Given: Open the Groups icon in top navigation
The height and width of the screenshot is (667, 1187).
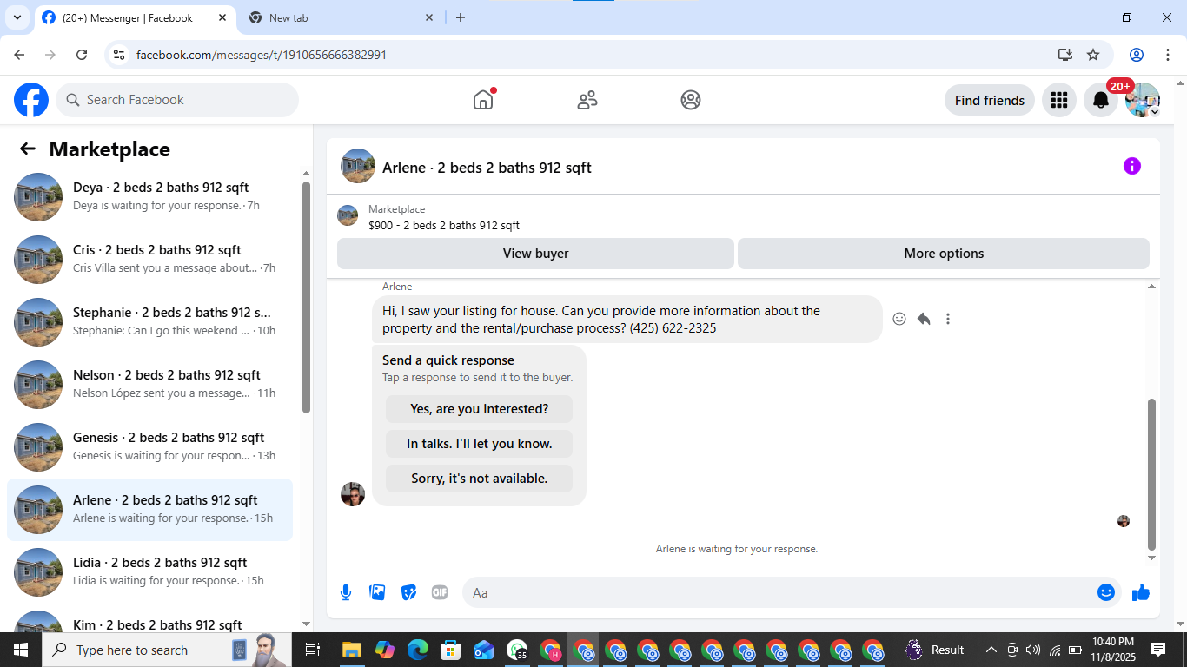Looking at the screenshot, I should pyautogui.click(x=691, y=100).
